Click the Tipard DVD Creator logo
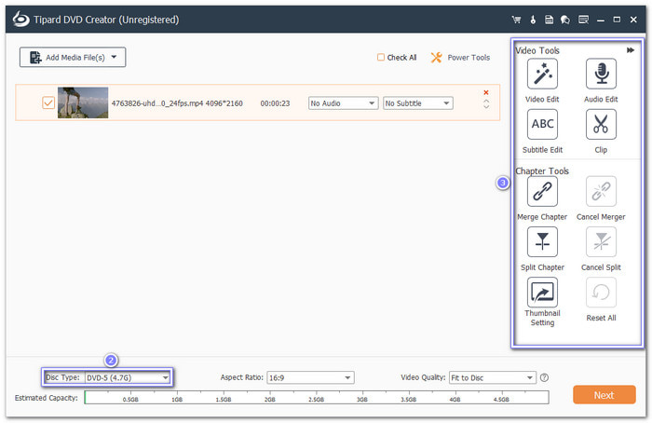Image resolution: width=652 pixels, height=423 pixels. click(20, 20)
